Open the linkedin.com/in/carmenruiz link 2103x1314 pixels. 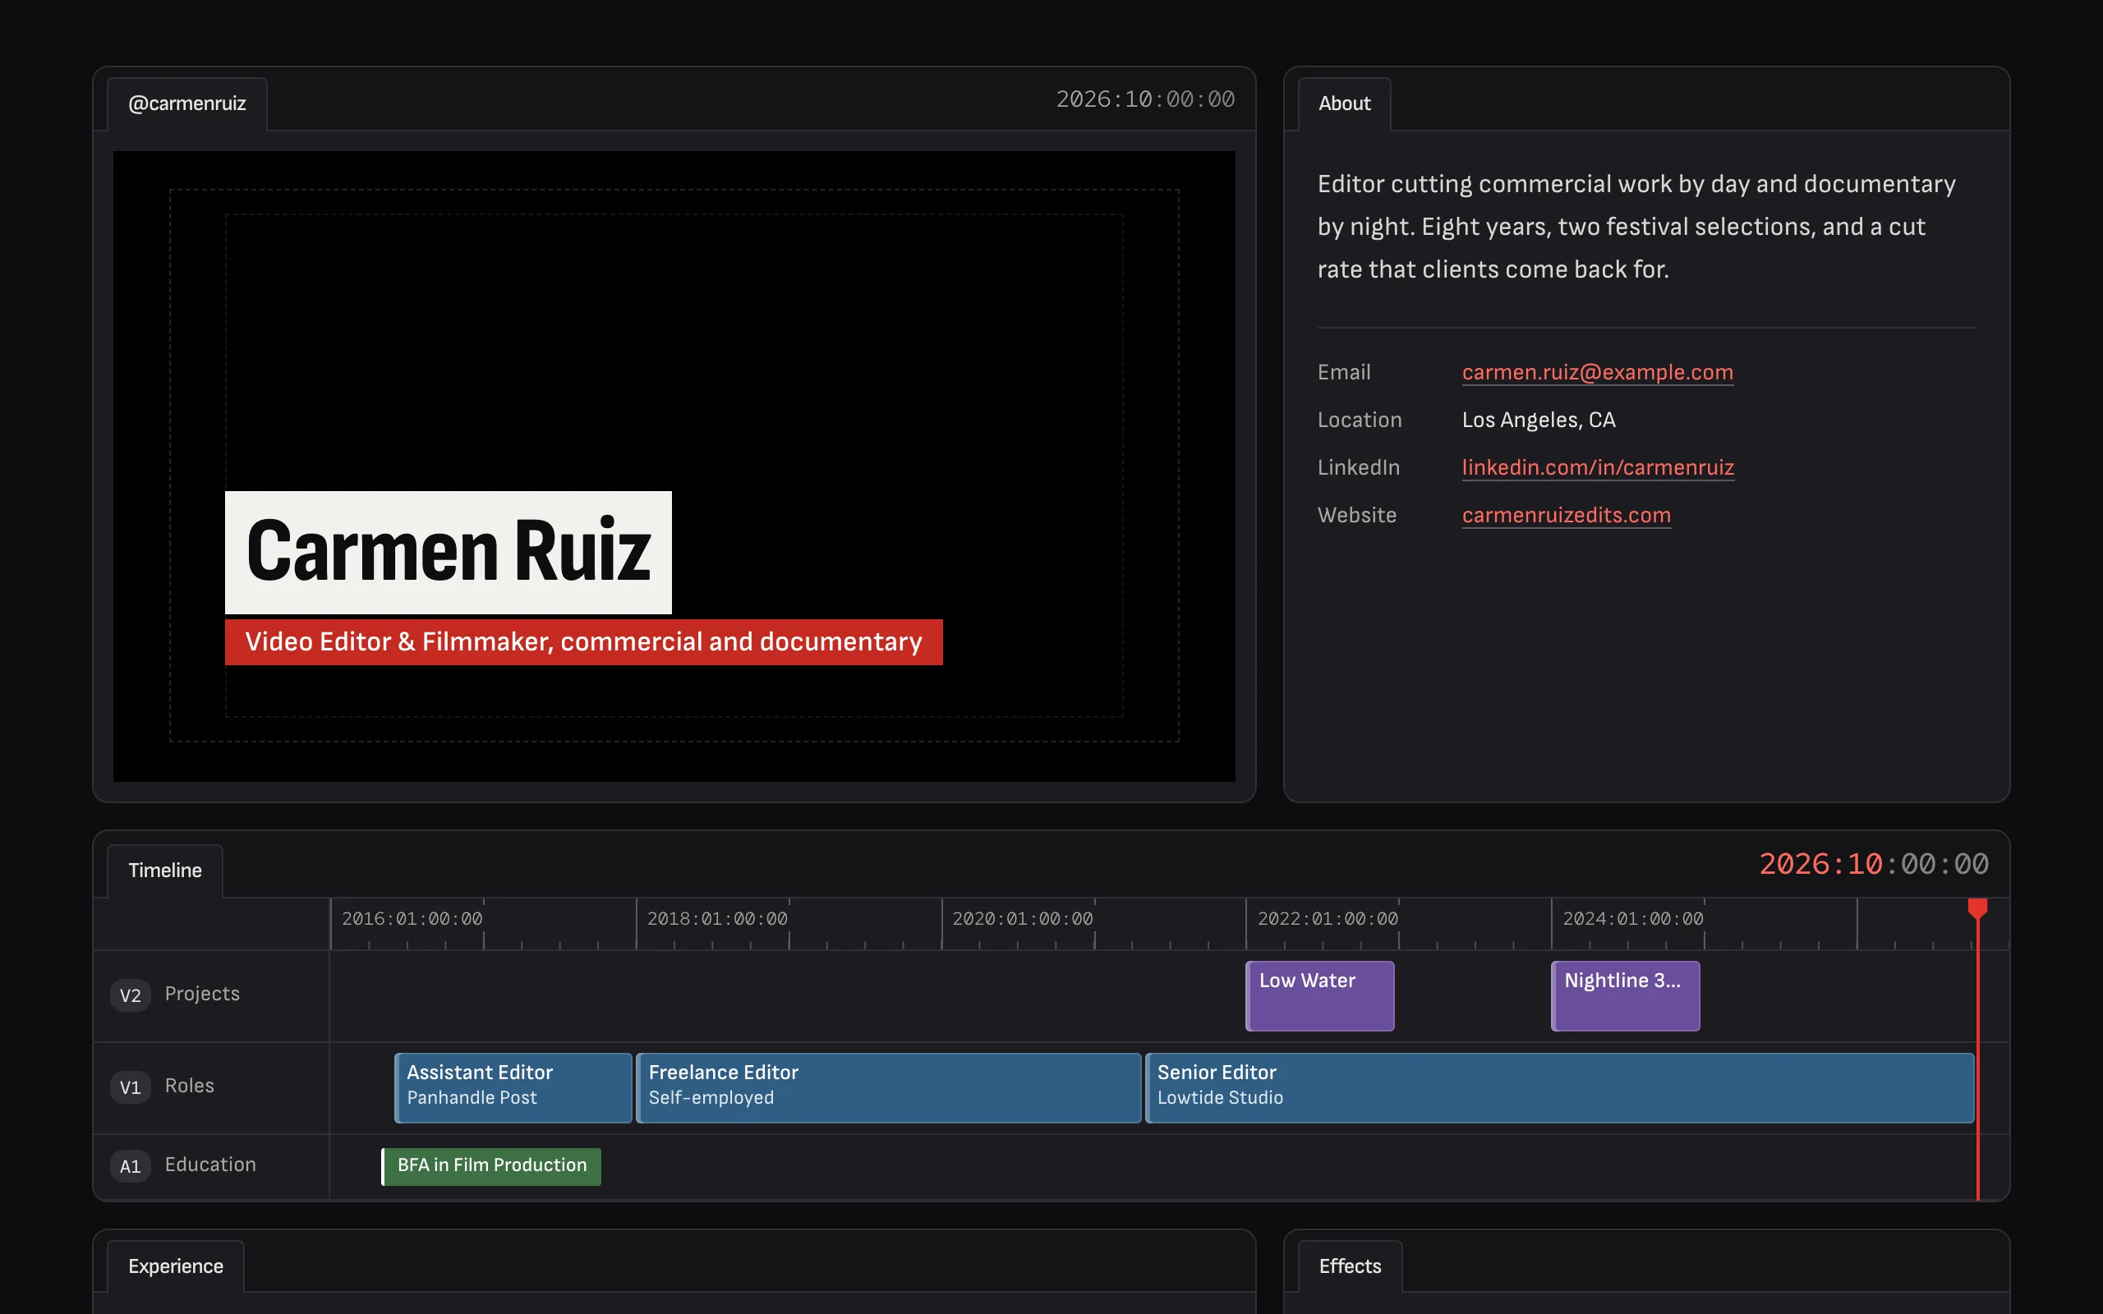(1597, 467)
